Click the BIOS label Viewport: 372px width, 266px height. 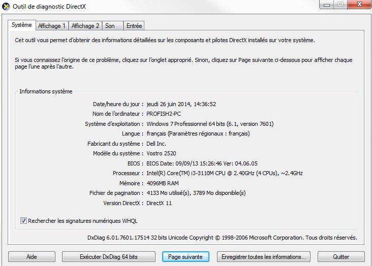pos(136,163)
